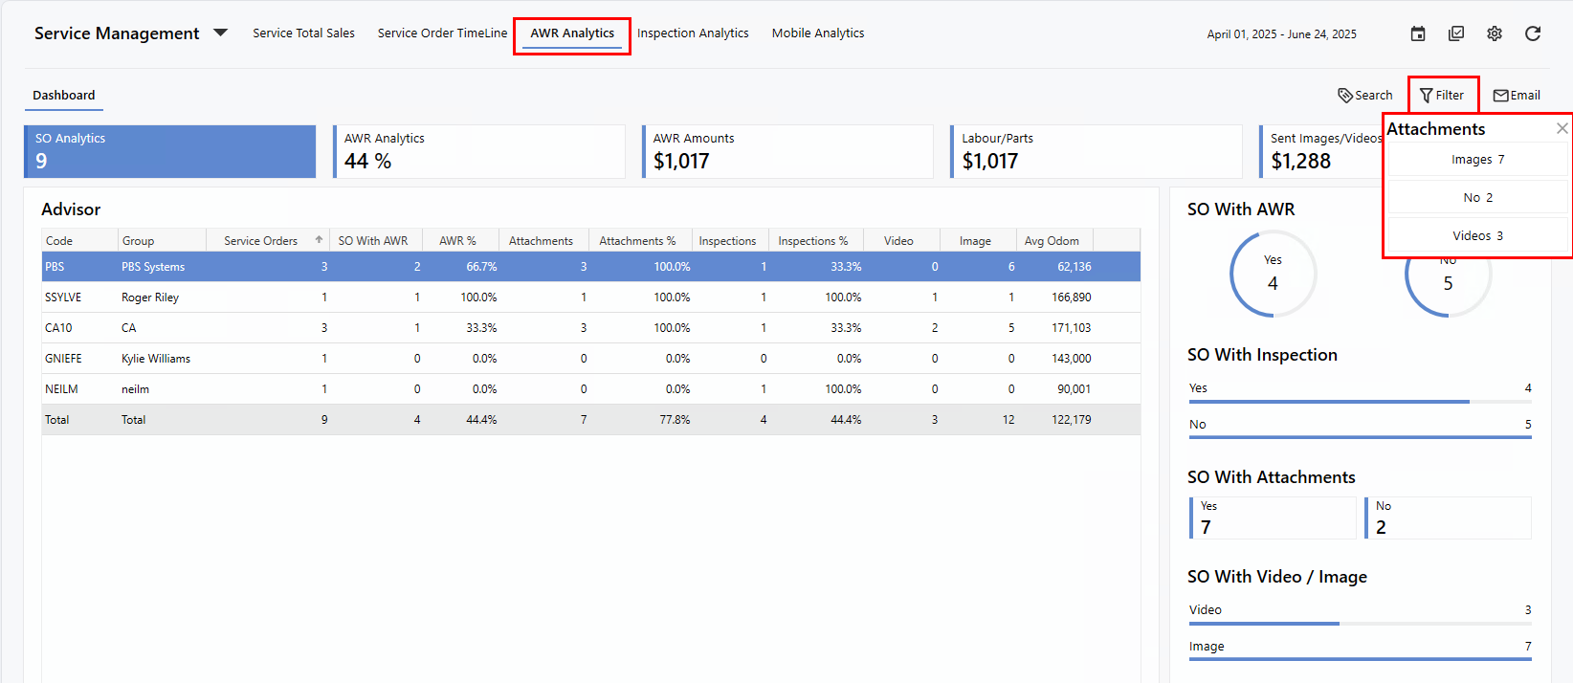Image resolution: width=1573 pixels, height=683 pixels.
Task: Send dashboard via Email
Action: tap(1517, 95)
